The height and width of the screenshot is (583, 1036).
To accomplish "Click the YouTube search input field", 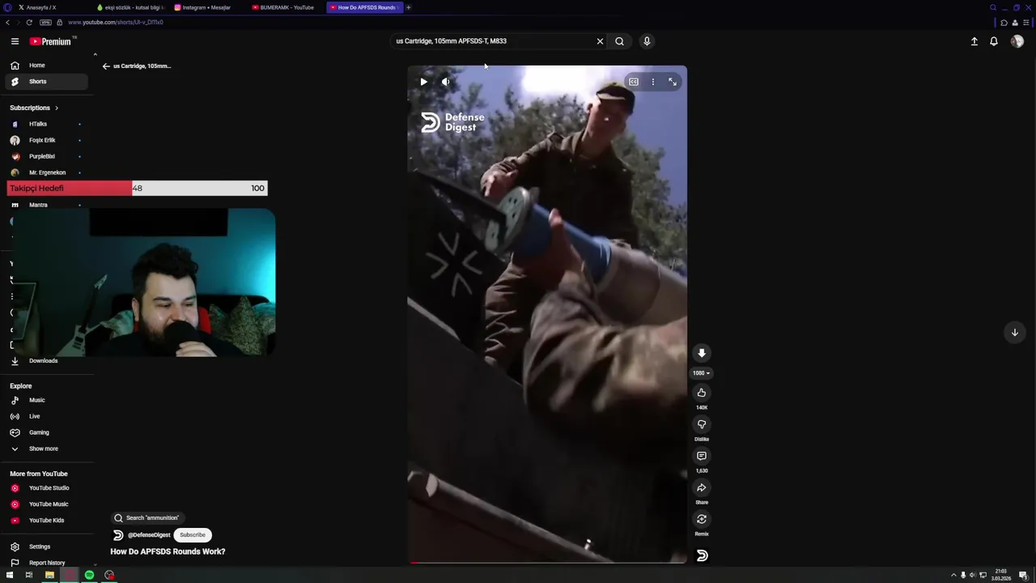I will click(492, 41).
